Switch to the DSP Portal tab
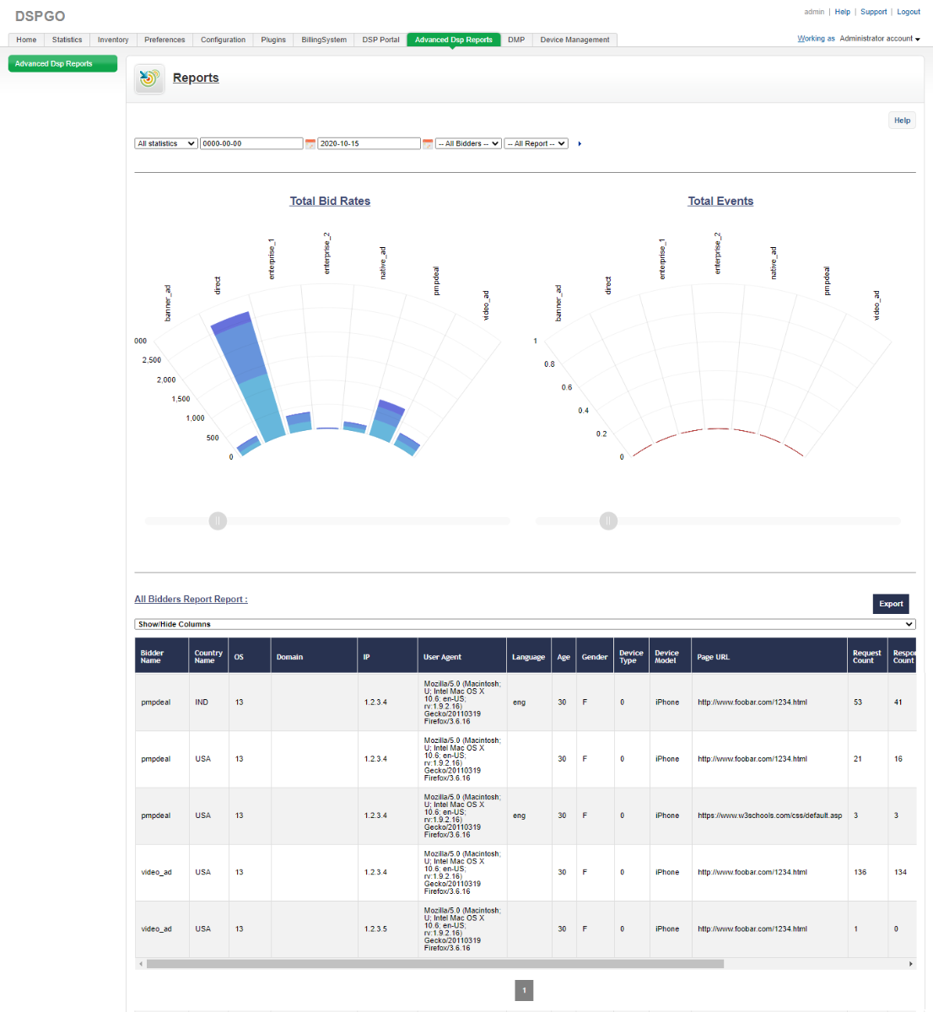The height and width of the screenshot is (1012, 933). tap(380, 40)
